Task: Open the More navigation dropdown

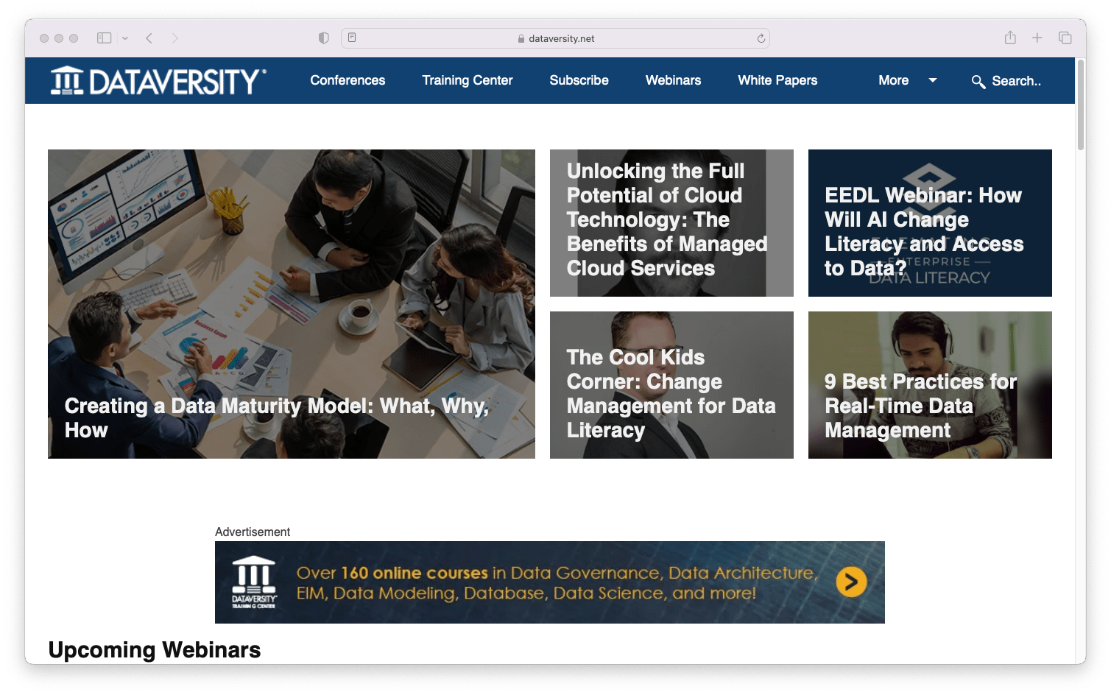Action: (x=893, y=80)
